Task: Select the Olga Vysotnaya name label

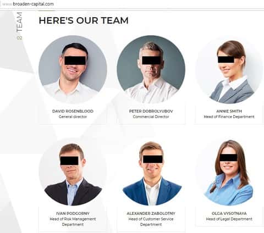Action: (x=229, y=213)
